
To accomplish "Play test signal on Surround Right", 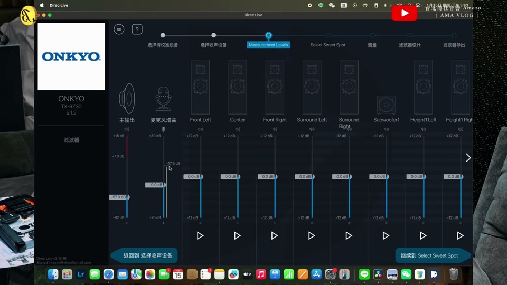I will point(349,235).
